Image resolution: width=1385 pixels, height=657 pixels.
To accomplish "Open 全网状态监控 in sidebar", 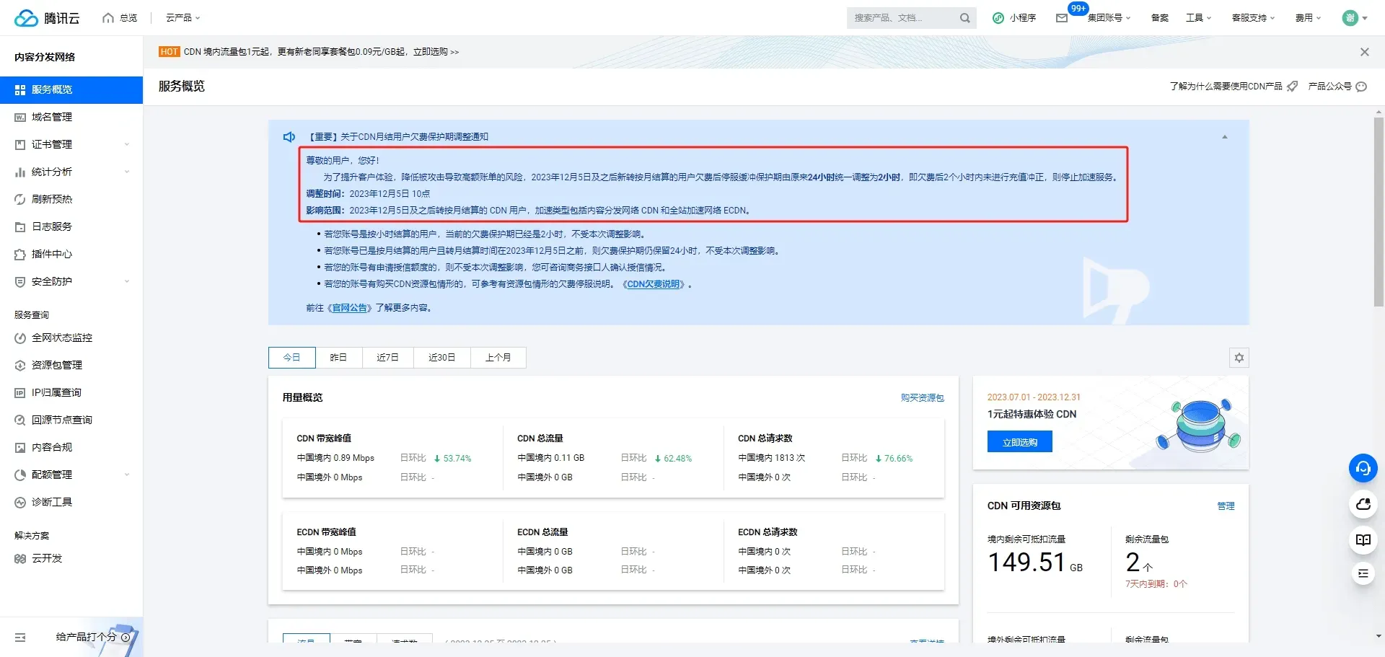I will (x=71, y=338).
